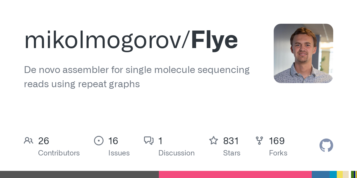Screen dimensions: 357x178
Task: Click the Discussion speech bubbles icon
Action: [x=149, y=141]
